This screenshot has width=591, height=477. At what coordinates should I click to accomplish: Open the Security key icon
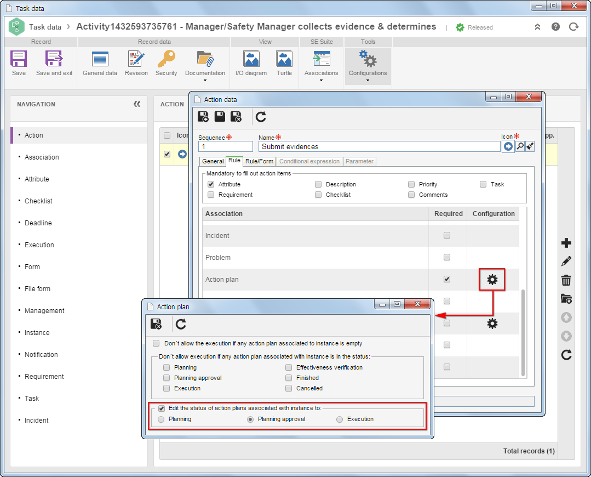pos(166,59)
